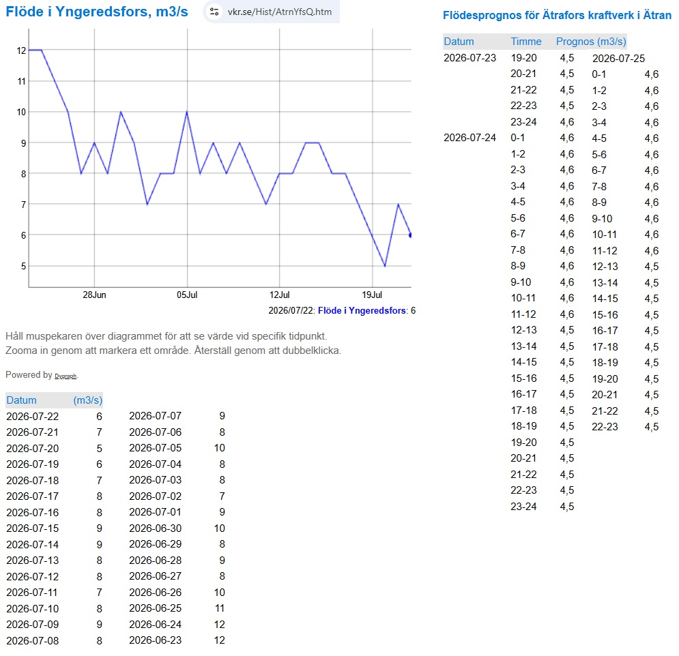Click the value 5 beside 2026-07-20
Image resolution: width=679 pixels, height=656 pixels.
[99, 448]
